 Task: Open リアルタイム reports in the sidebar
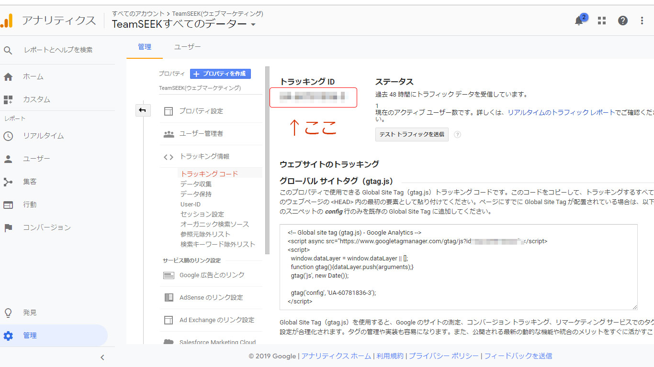[43, 136]
